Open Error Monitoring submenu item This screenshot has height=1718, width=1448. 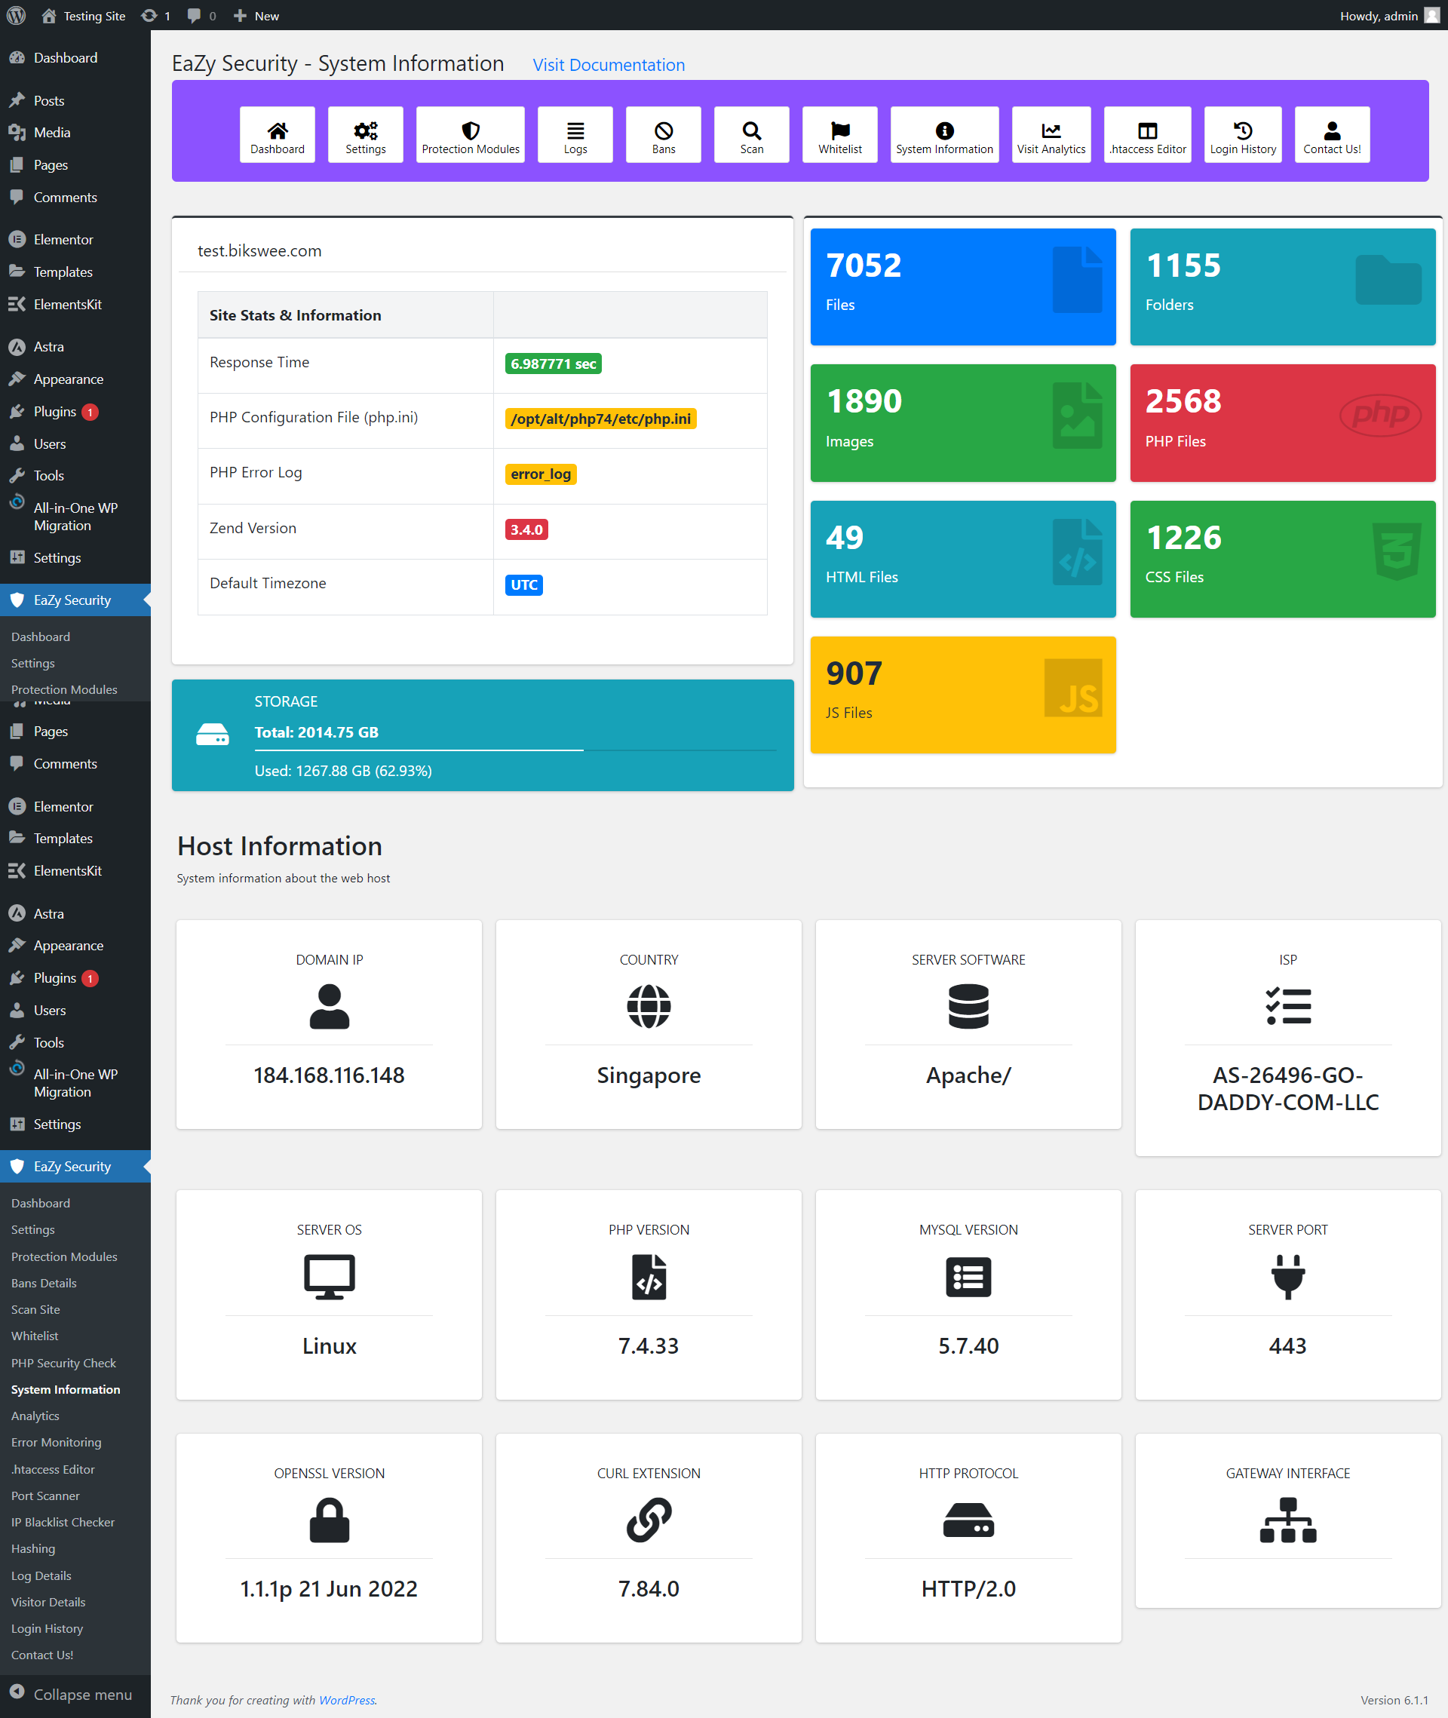[56, 1442]
